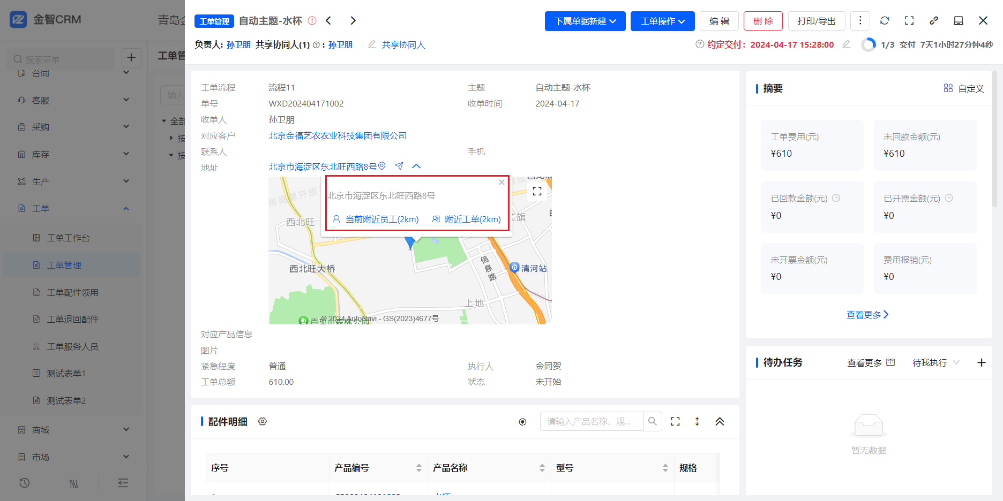Image resolution: width=1003 pixels, height=501 pixels.
Task: Collapse the sidebar menu
Action: 123,483
